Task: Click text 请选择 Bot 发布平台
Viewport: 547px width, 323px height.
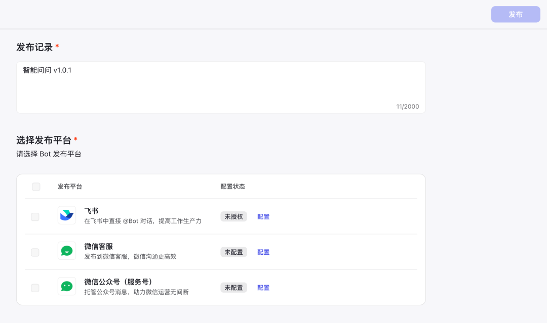Action: coord(49,154)
